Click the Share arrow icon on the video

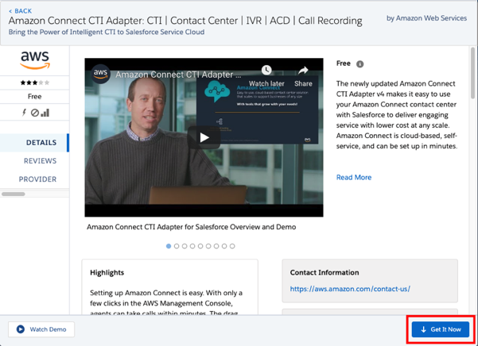pyautogui.click(x=303, y=71)
